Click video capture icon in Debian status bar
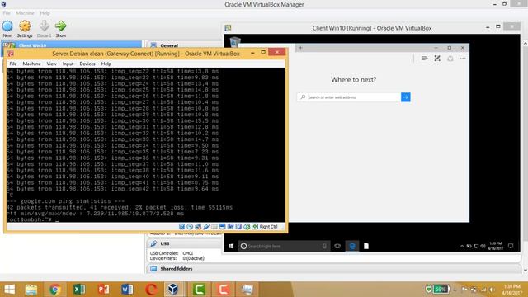The height and width of the screenshot is (297, 528). (230, 227)
